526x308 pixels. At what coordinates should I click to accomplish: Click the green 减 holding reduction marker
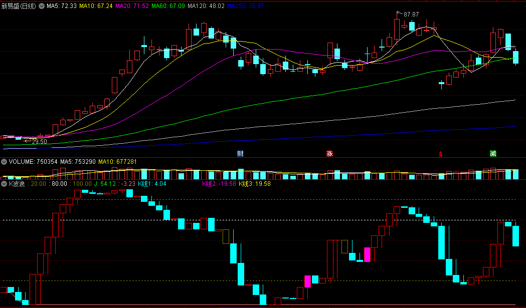pyautogui.click(x=493, y=153)
